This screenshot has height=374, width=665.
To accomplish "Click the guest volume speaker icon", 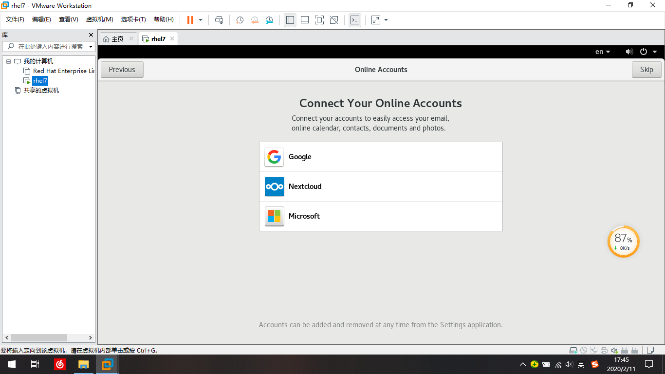I will tap(629, 52).
